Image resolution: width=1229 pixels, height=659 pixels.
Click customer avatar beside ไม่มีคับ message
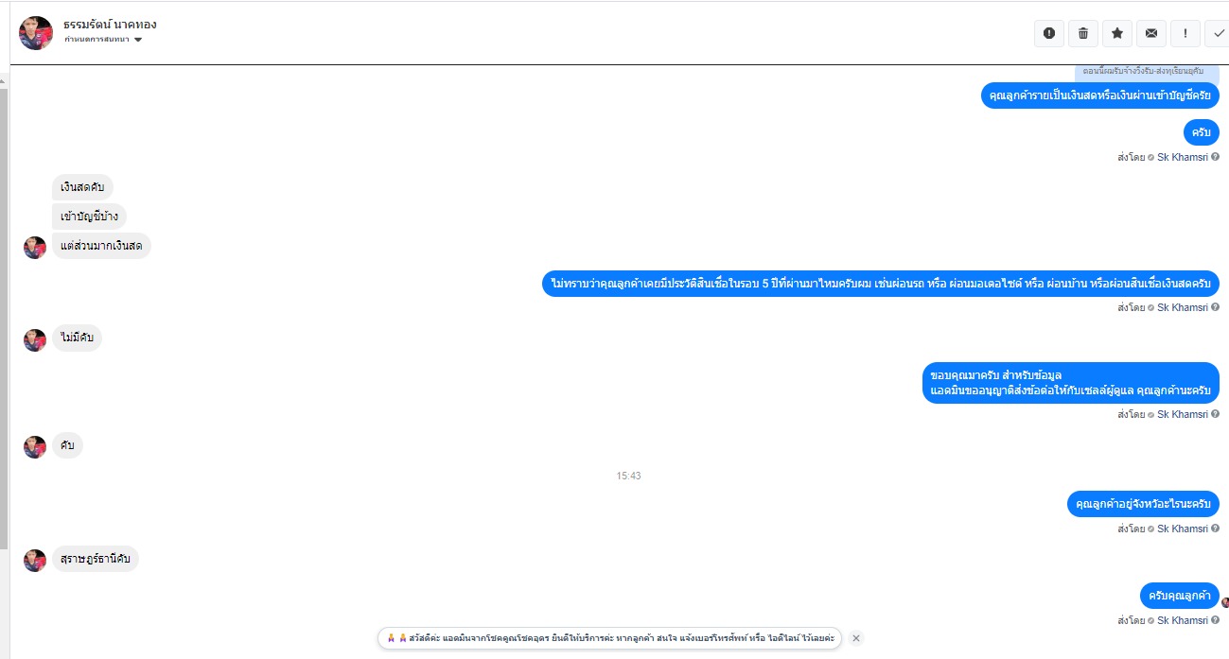pos(35,340)
